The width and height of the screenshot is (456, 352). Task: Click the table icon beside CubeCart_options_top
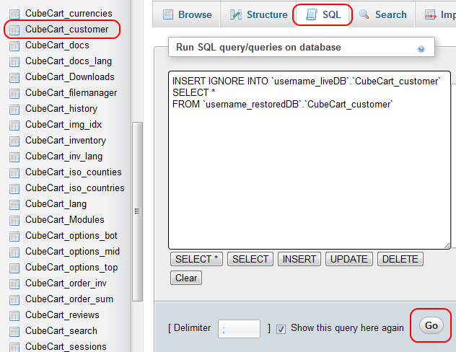click(14, 268)
